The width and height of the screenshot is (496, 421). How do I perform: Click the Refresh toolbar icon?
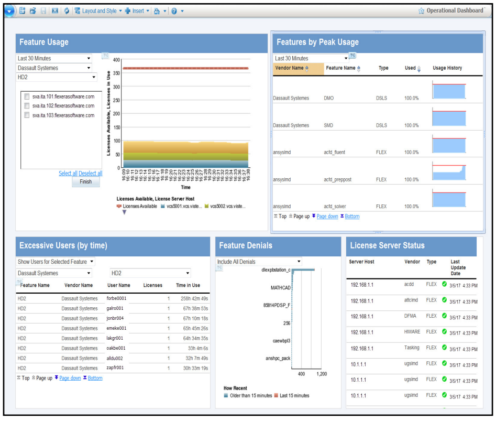pyautogui.click(x=67, y=10)
